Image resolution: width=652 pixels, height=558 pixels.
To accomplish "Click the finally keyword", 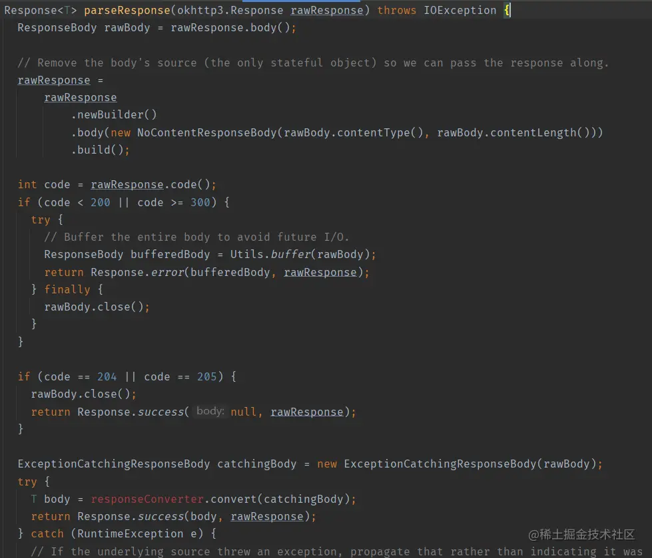I will click(67, 289).
